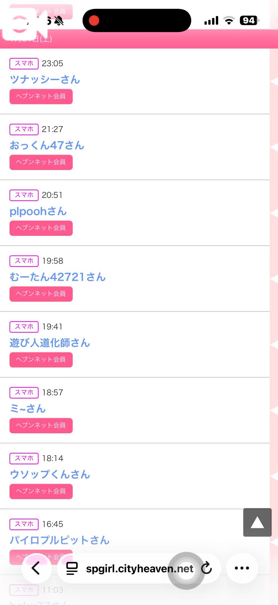The width and height of the screenshot is (278, 605).
Task: Open plpoohさん's profile link
Action: (x=38, y=211)
